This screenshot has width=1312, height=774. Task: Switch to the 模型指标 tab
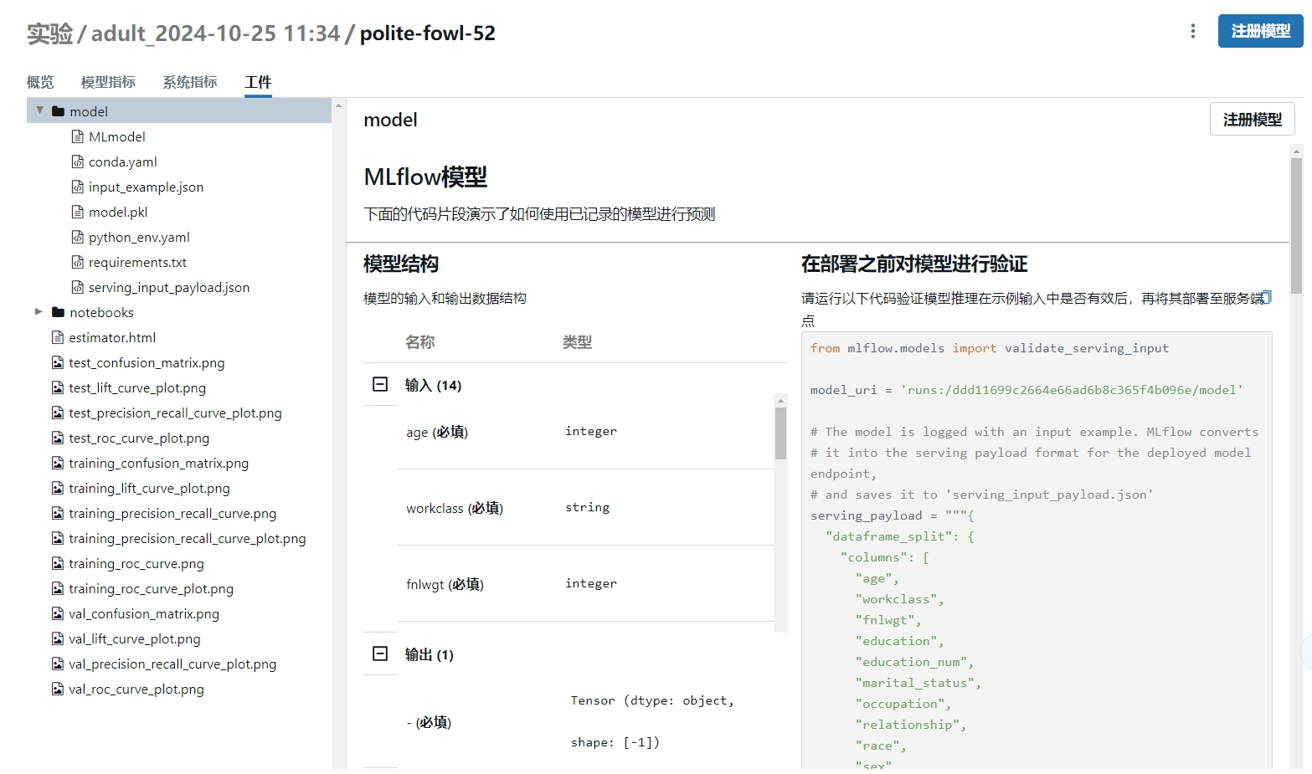pos(108,82)
